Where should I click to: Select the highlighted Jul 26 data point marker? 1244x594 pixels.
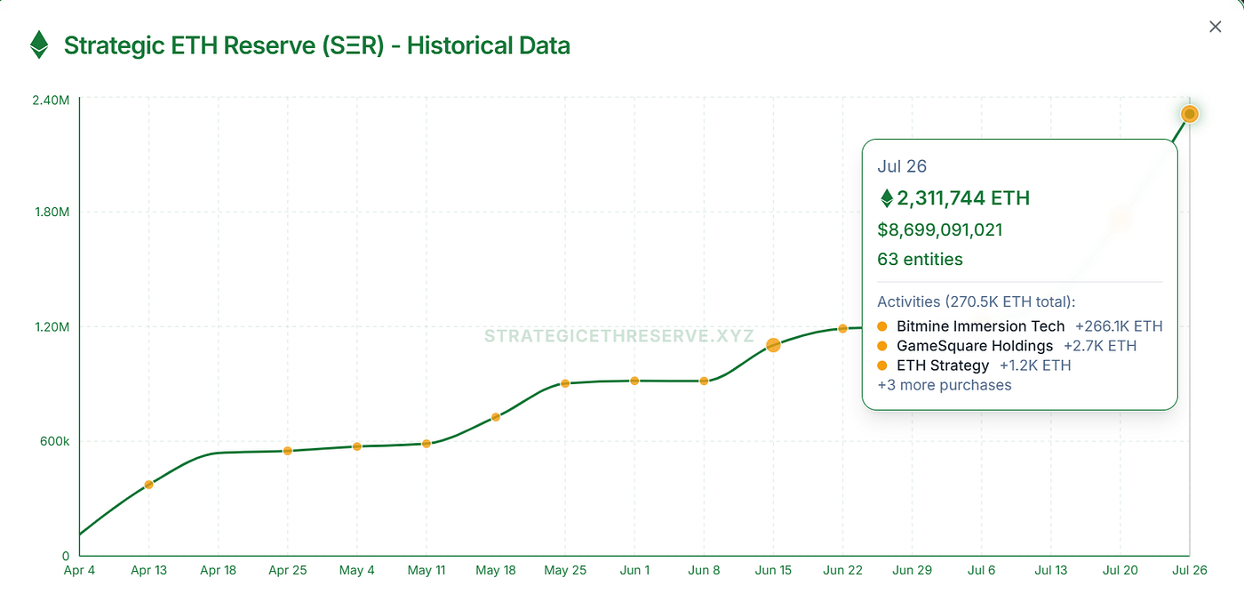coord(1189,114)
